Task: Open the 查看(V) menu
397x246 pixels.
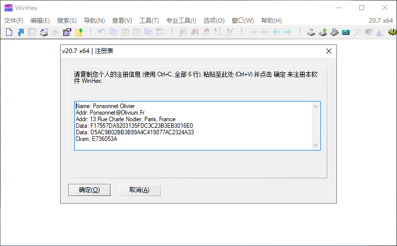Action: tap(122, 21)
